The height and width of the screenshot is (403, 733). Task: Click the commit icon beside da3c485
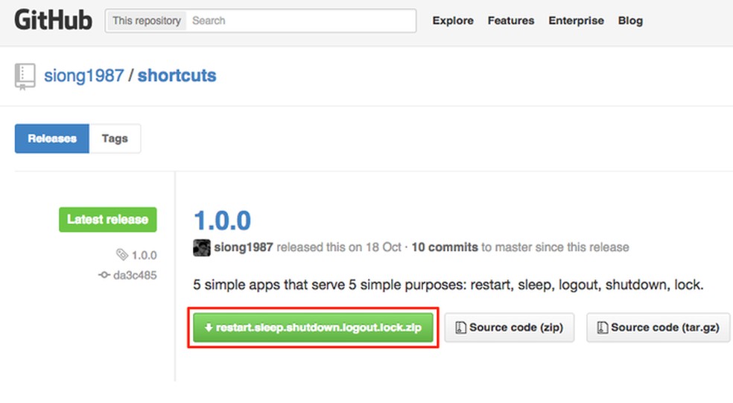(x=104, y=276)
